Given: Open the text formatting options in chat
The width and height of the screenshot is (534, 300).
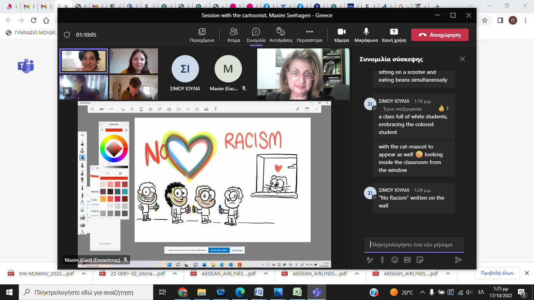Looking at the screenshot, I should click(x=369, y=260).
